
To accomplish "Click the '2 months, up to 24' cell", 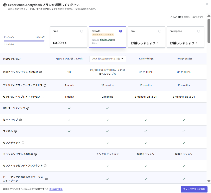I will [146, 97].
